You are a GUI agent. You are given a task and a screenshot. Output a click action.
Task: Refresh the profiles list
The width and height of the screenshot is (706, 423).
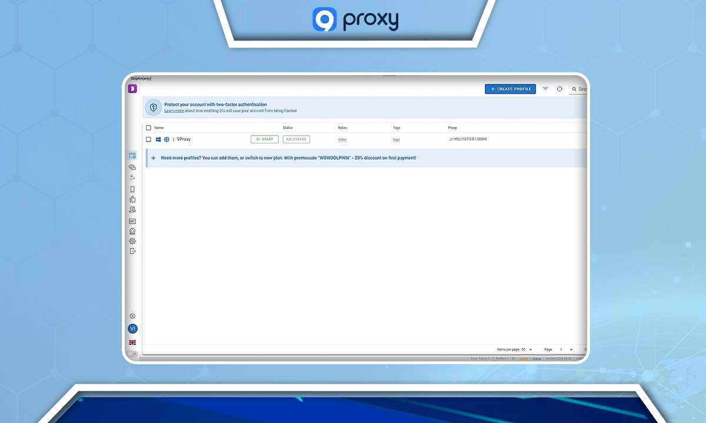point(559,89)
